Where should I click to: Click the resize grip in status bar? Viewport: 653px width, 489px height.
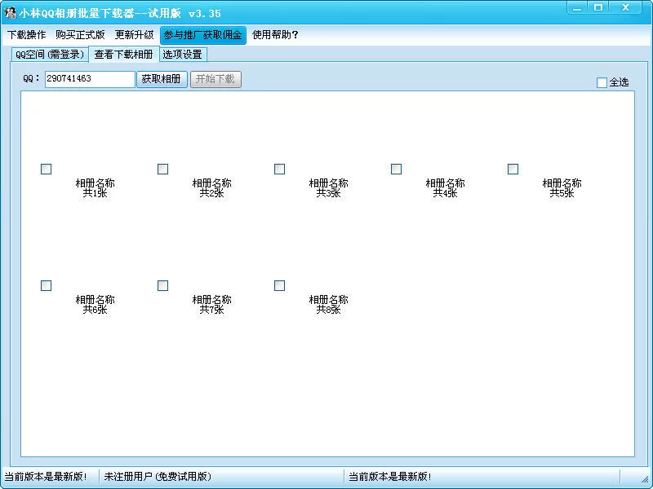coord(644,478)
